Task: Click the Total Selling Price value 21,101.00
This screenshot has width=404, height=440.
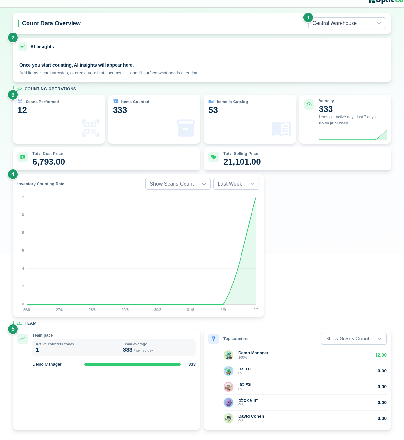Action: pyautogui.click(x=242, y=162)
